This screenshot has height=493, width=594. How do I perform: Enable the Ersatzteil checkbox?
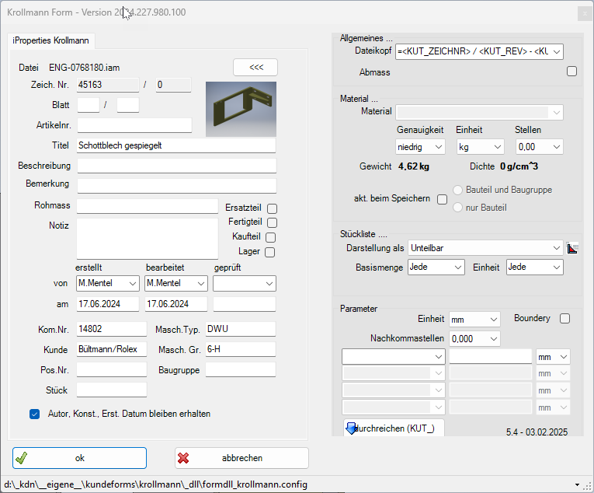pyautogui.click(x=272, y=208)
